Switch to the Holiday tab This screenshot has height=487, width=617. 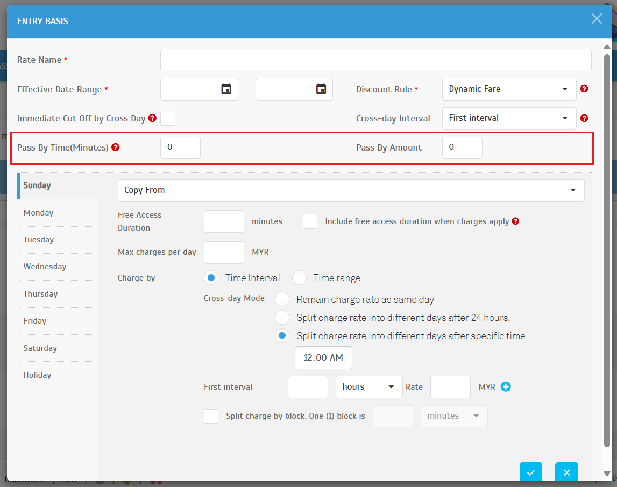[38, 375]
